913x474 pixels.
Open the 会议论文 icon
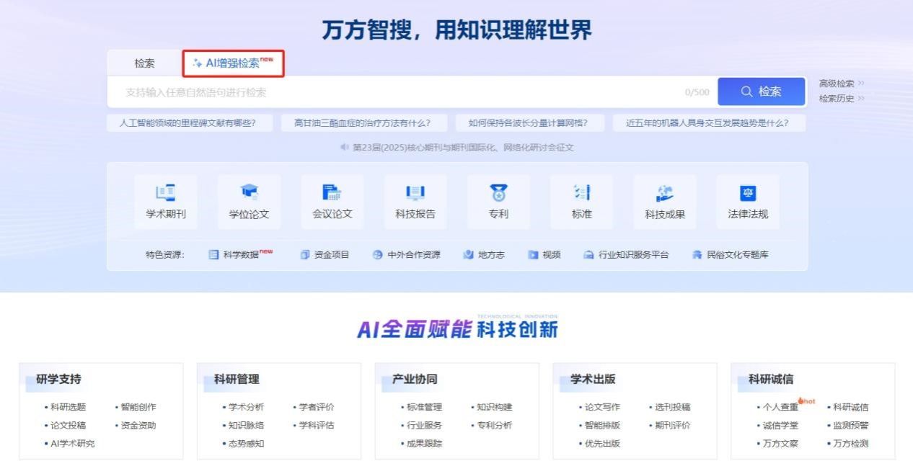point(332,192)
